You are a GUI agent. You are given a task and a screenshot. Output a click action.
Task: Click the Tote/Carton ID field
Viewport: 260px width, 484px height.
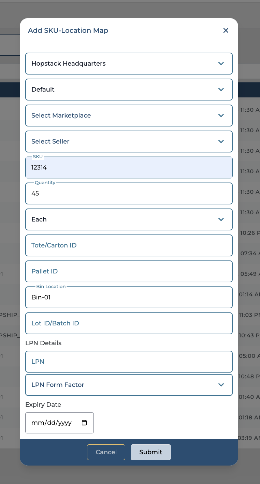pos(129,245)
